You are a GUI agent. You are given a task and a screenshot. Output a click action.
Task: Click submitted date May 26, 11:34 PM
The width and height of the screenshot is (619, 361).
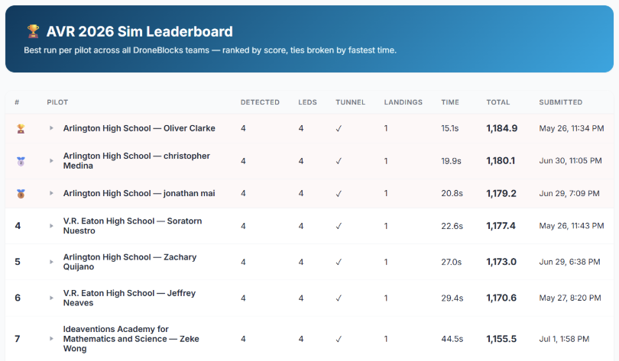point(572,128)
